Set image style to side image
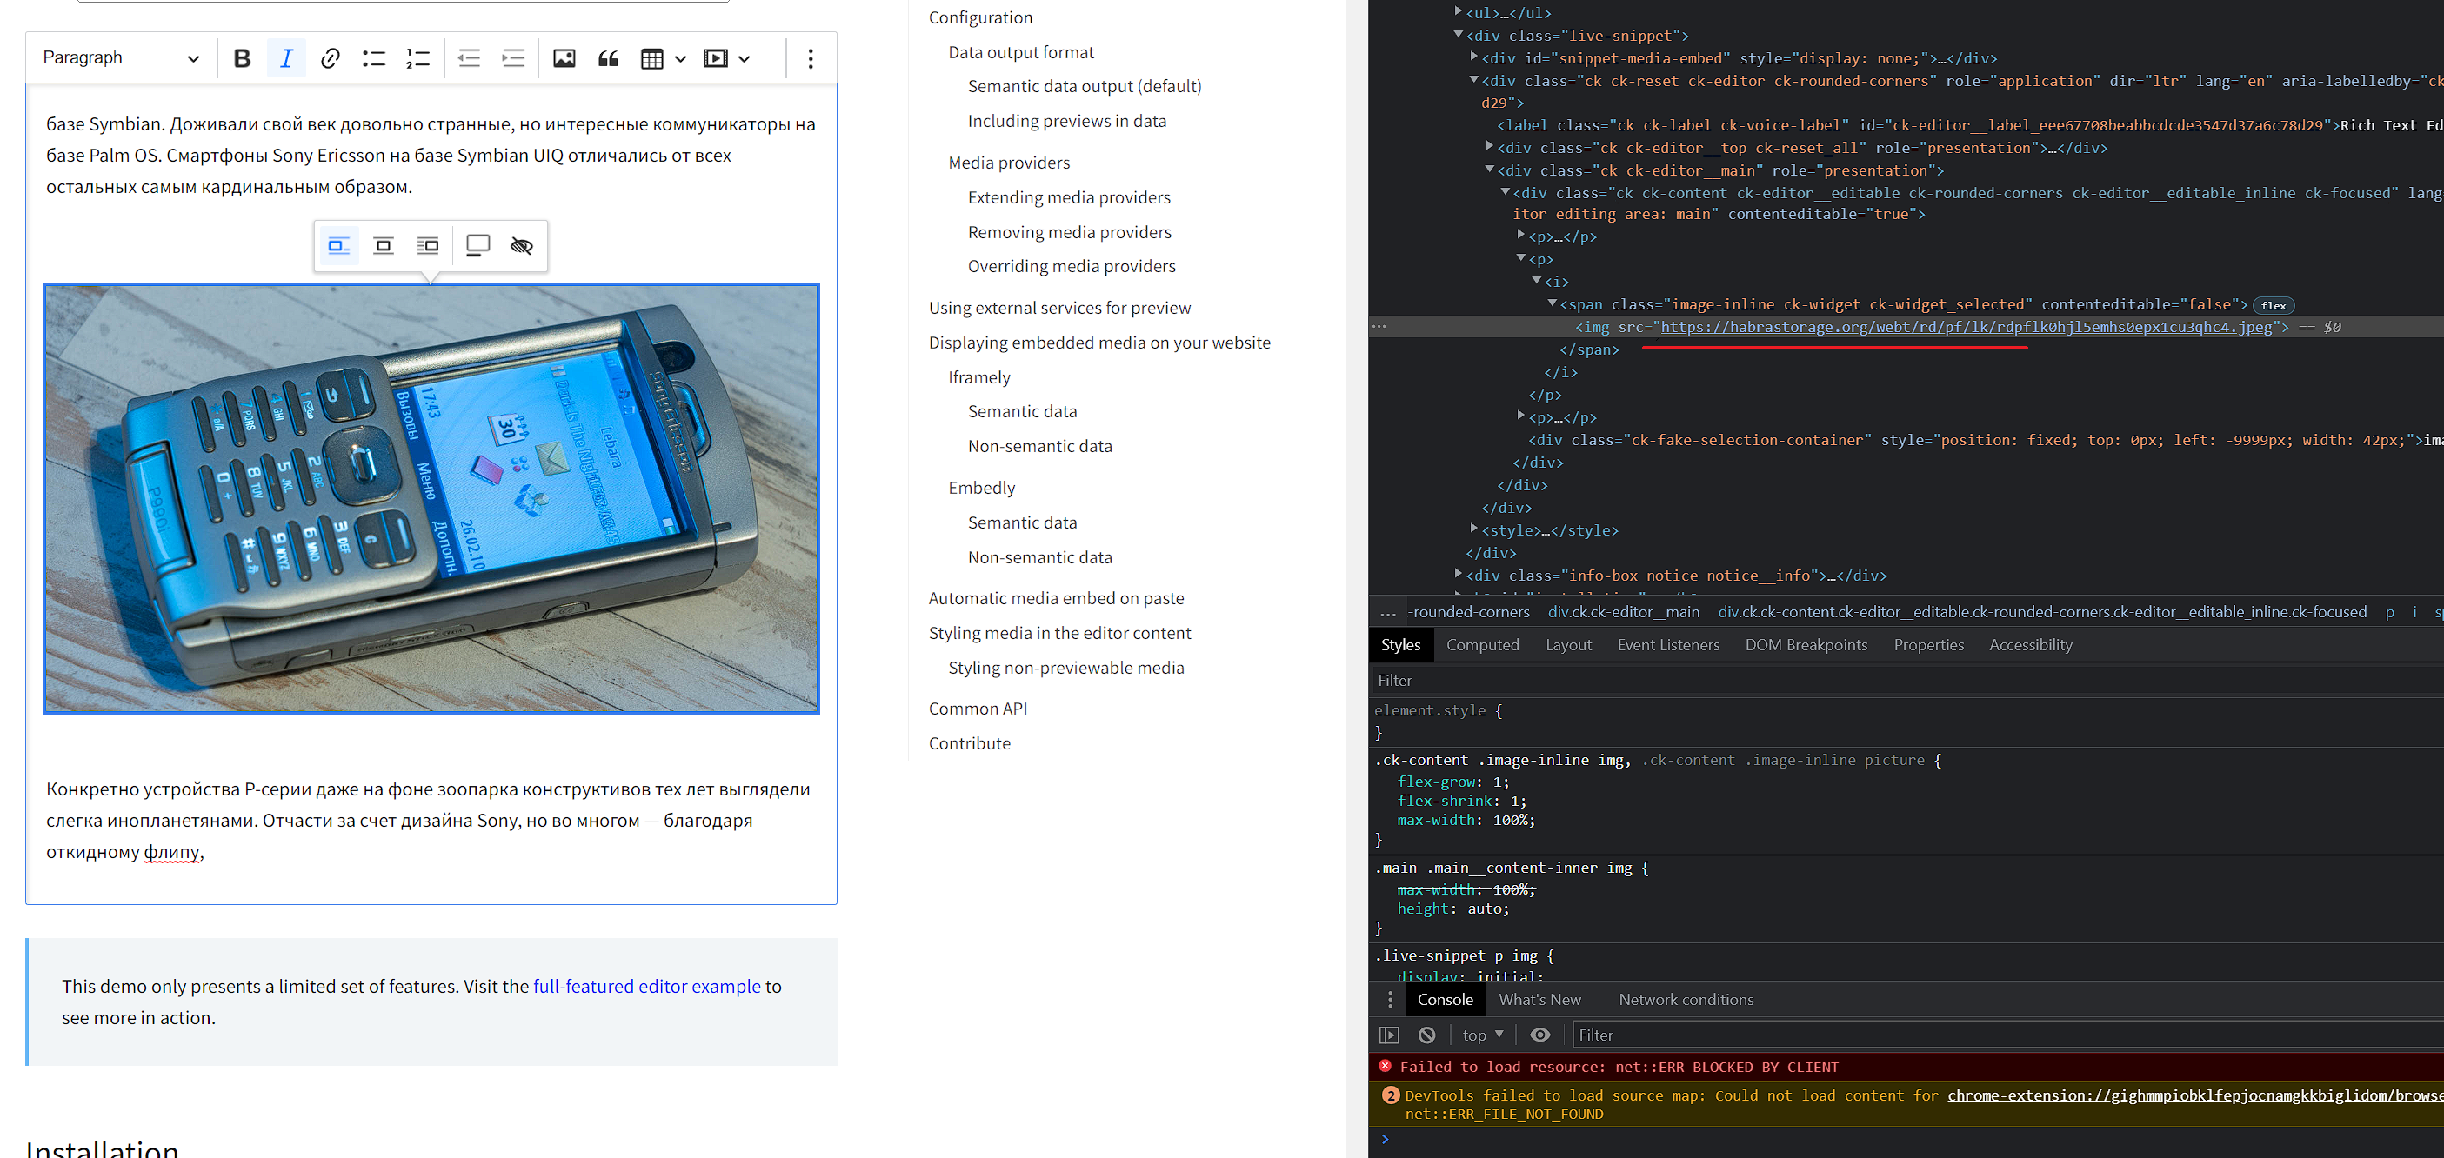 [428, 246]
